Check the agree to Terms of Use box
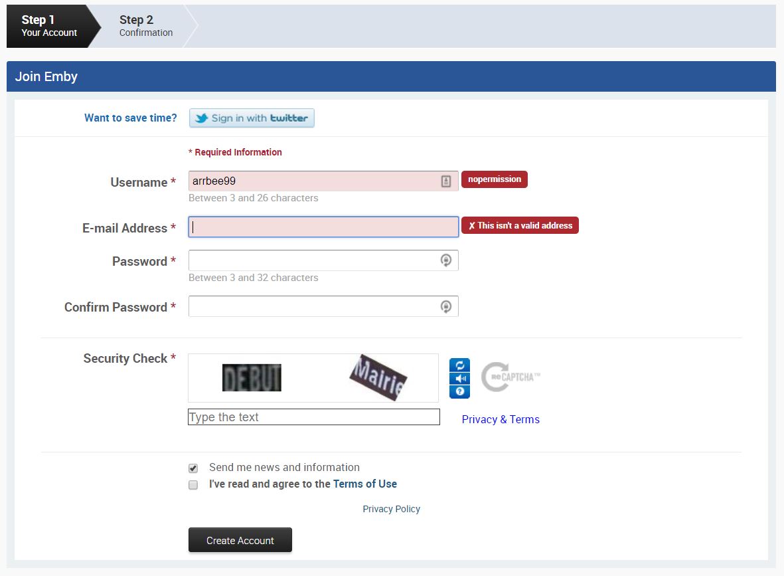This screenshot has height=576, width=784. pos(193,485)
